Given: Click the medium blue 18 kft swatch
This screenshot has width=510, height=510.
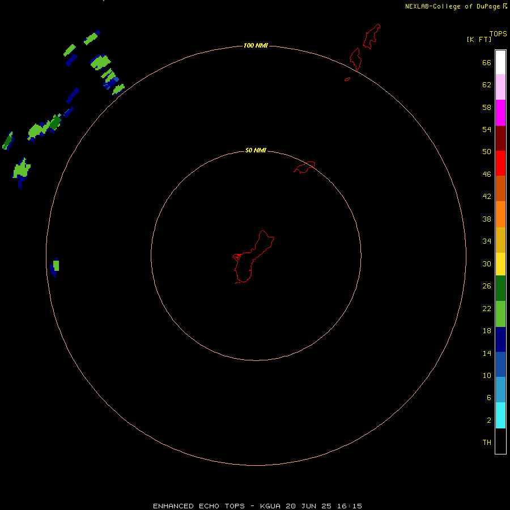Looking at the screenshot, I should click(500, 364).
